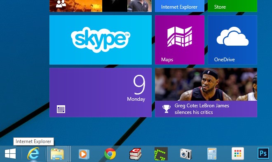Screen dimensions: 272x162
Task: Launch Internet Explorer from the taskbar
Action: click(x=33, y=153)
